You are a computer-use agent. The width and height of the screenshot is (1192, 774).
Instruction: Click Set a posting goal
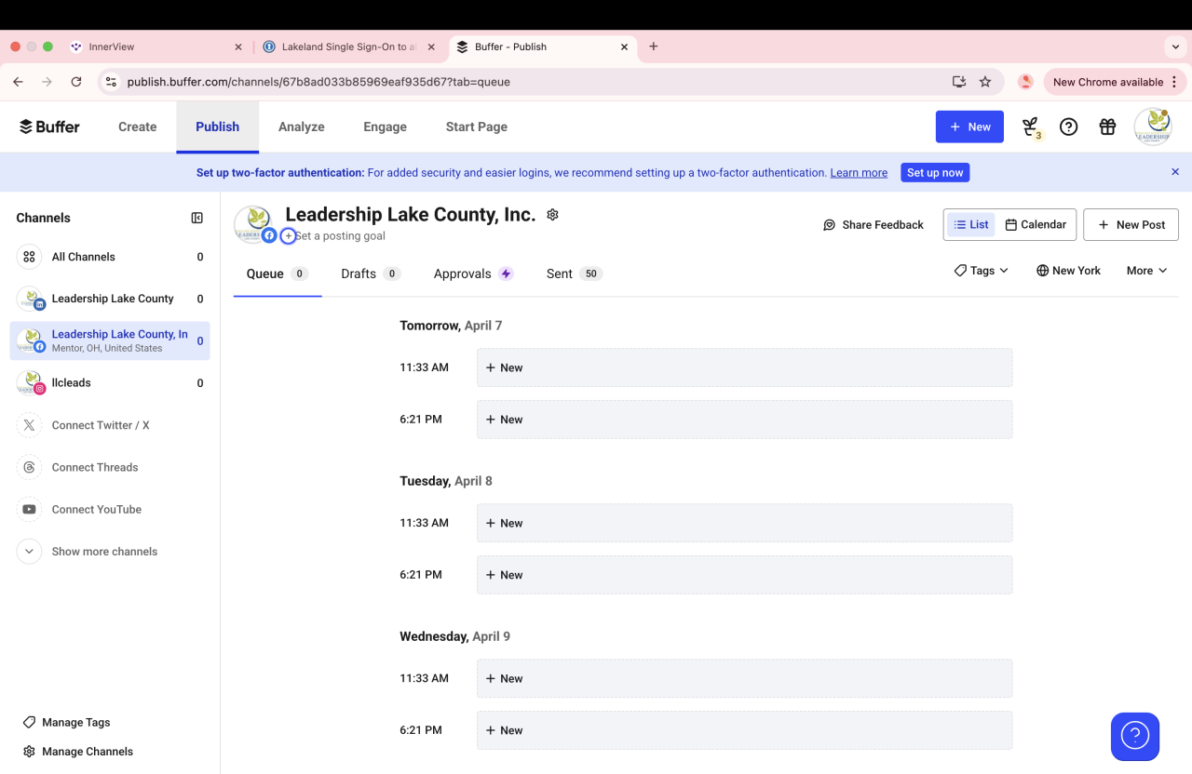tap(341, 236)
